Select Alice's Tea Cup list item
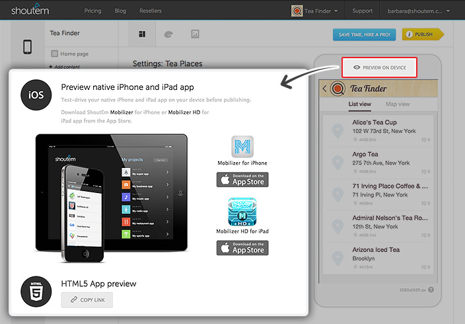465x324 pixels. pyautogui.click(x=378, y=131)
